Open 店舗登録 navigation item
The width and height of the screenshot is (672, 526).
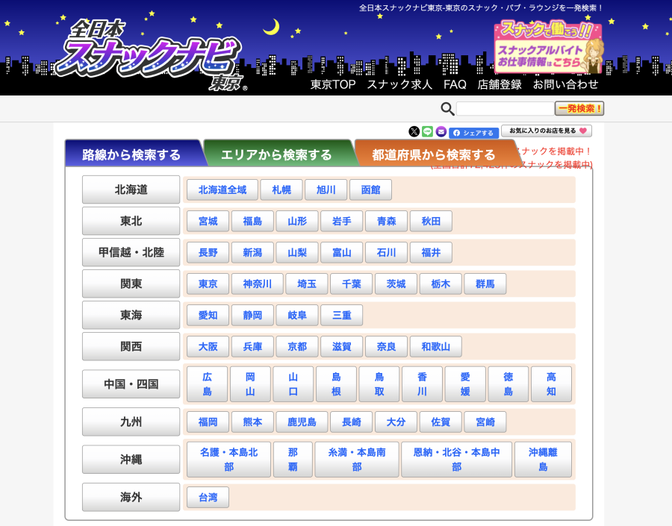coord(500,84)
